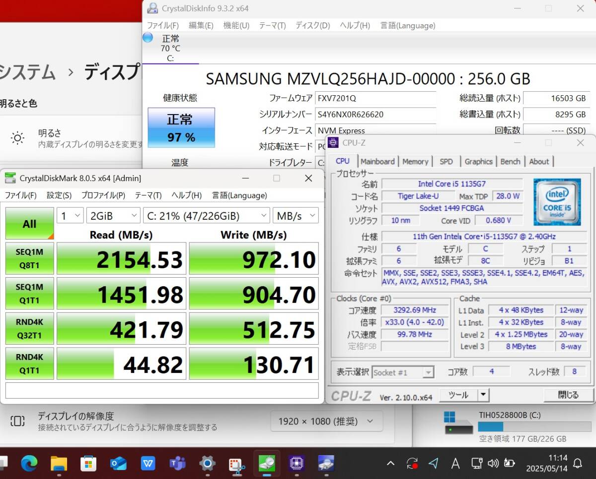The image size is (596, 479).
Task: Open network settings from system tray
Action: [x=477, y=464]
